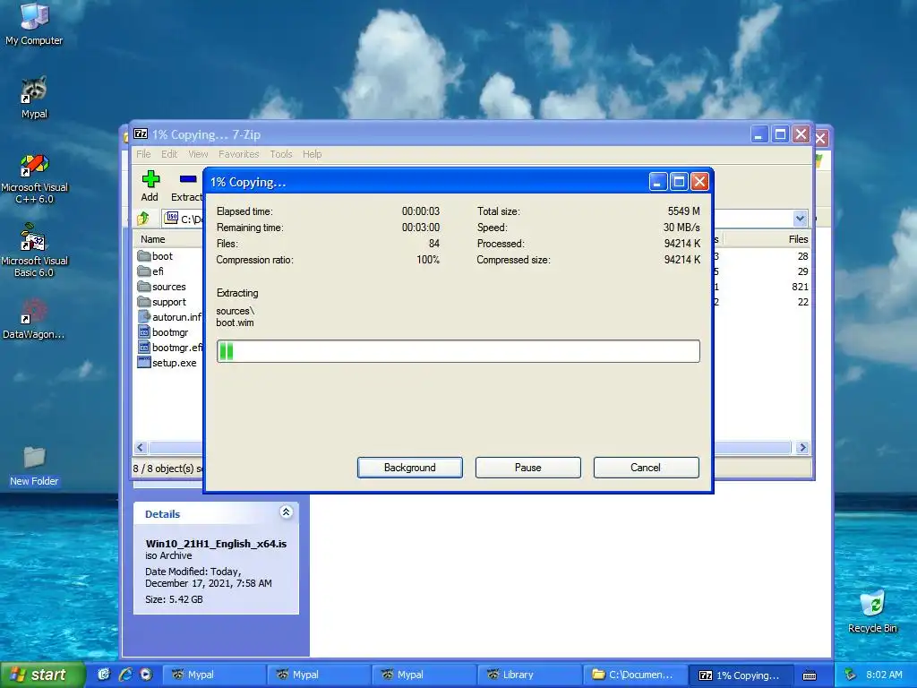Select the bootmgr file entry
The height and width of the screenshot is (688, 917).
point(163,332)
